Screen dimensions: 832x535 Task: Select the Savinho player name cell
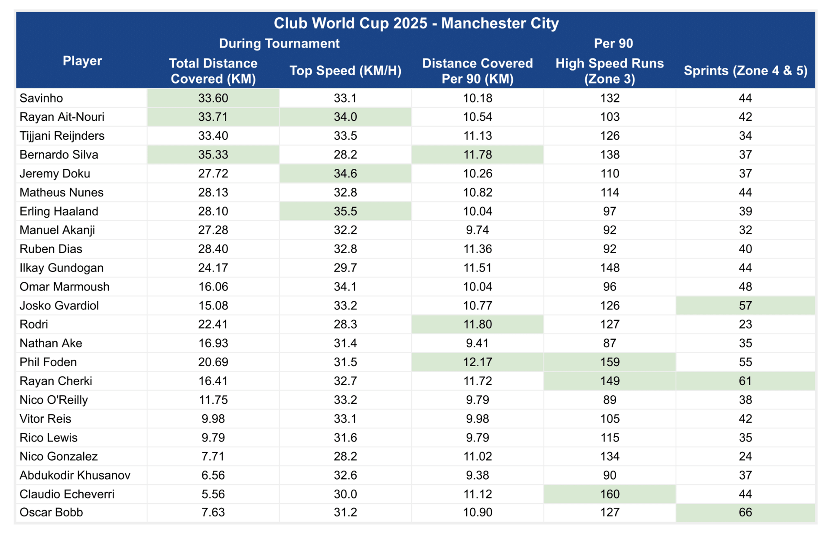[x=82, y=98]
